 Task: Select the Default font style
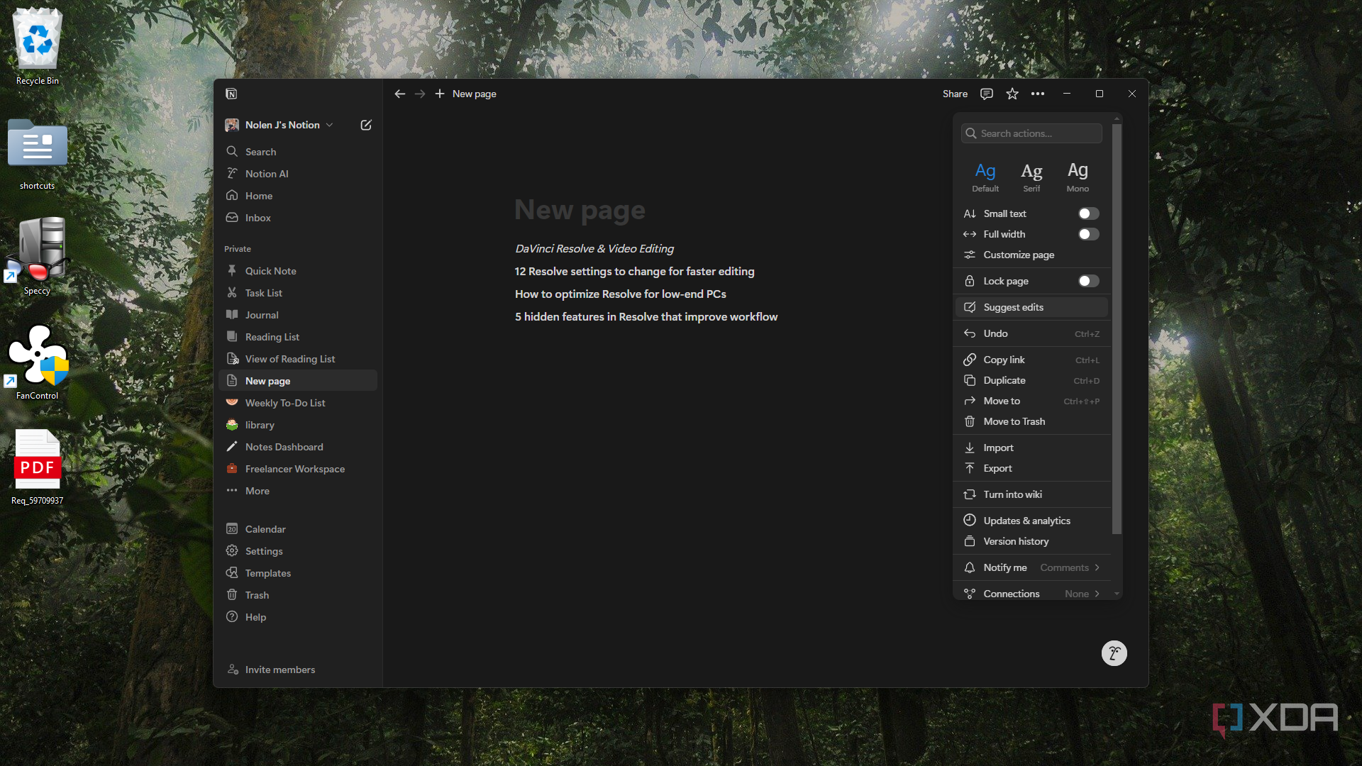click(x=985, y=177)
